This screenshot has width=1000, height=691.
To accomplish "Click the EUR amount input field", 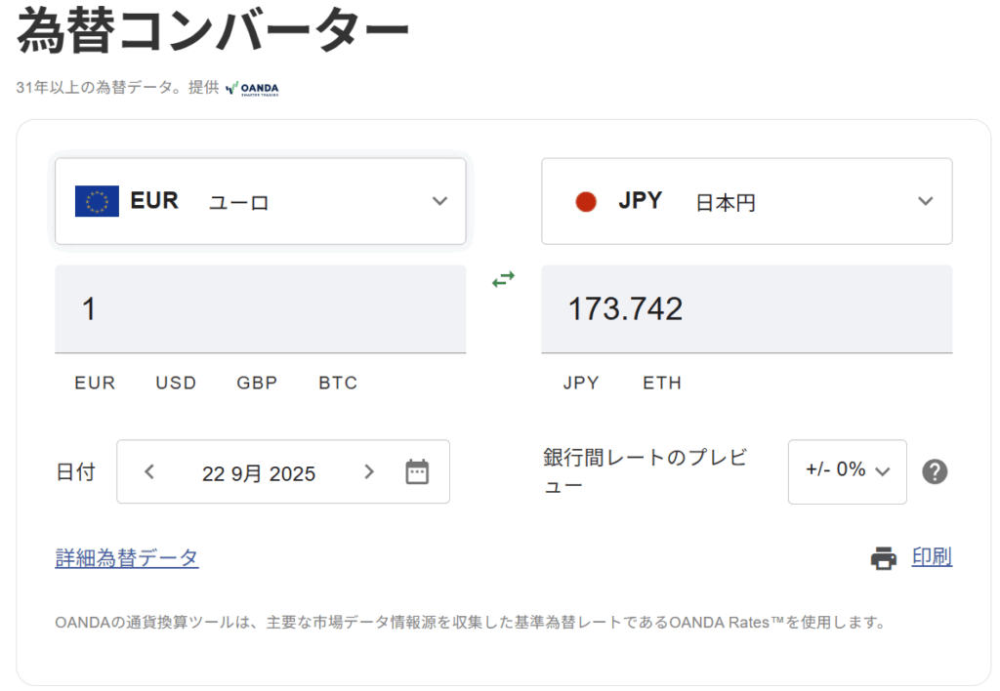I will pyautogui.click(x=260, y=309).
